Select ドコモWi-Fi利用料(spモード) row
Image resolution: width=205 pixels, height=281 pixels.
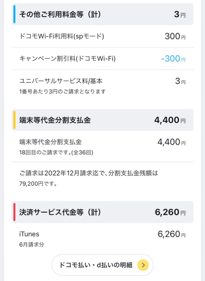pos(102,36)
